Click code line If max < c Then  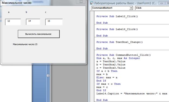tap(109, 84)
